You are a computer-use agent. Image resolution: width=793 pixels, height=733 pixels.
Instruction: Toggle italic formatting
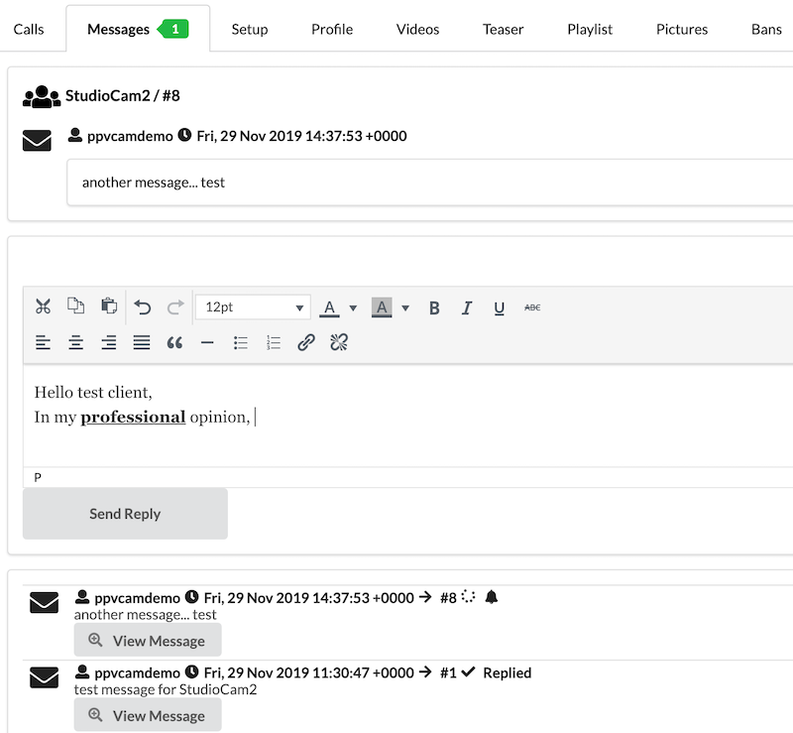point(466,307)
